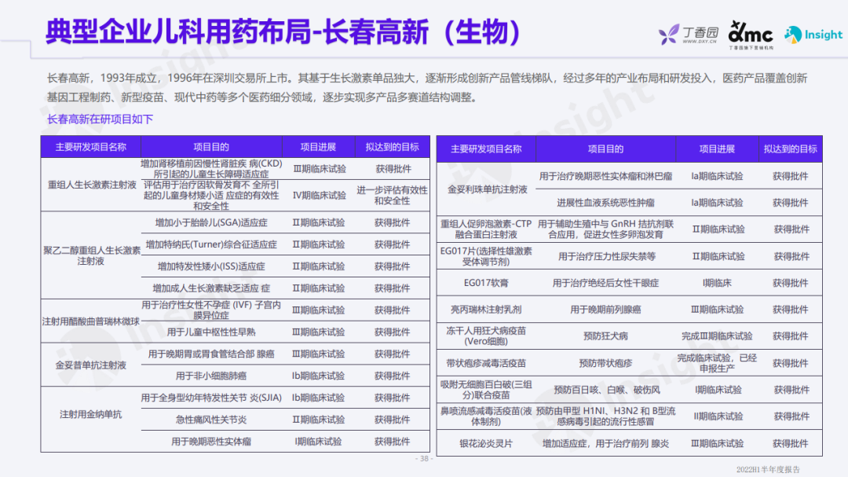Click 冻干人用狂犬病疫苗(Vero细胞)
Image resolution: width=848 pixels, height=477 pixels.
click(x=486, y=336)
